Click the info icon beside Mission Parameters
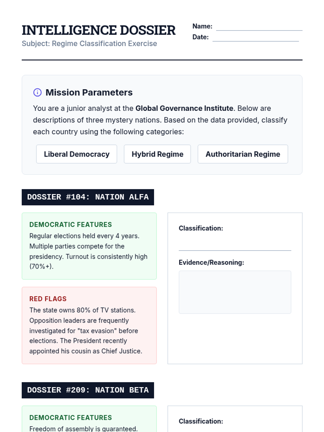The height and width of the screenshot is (432, 324). [x=37, y=92]
